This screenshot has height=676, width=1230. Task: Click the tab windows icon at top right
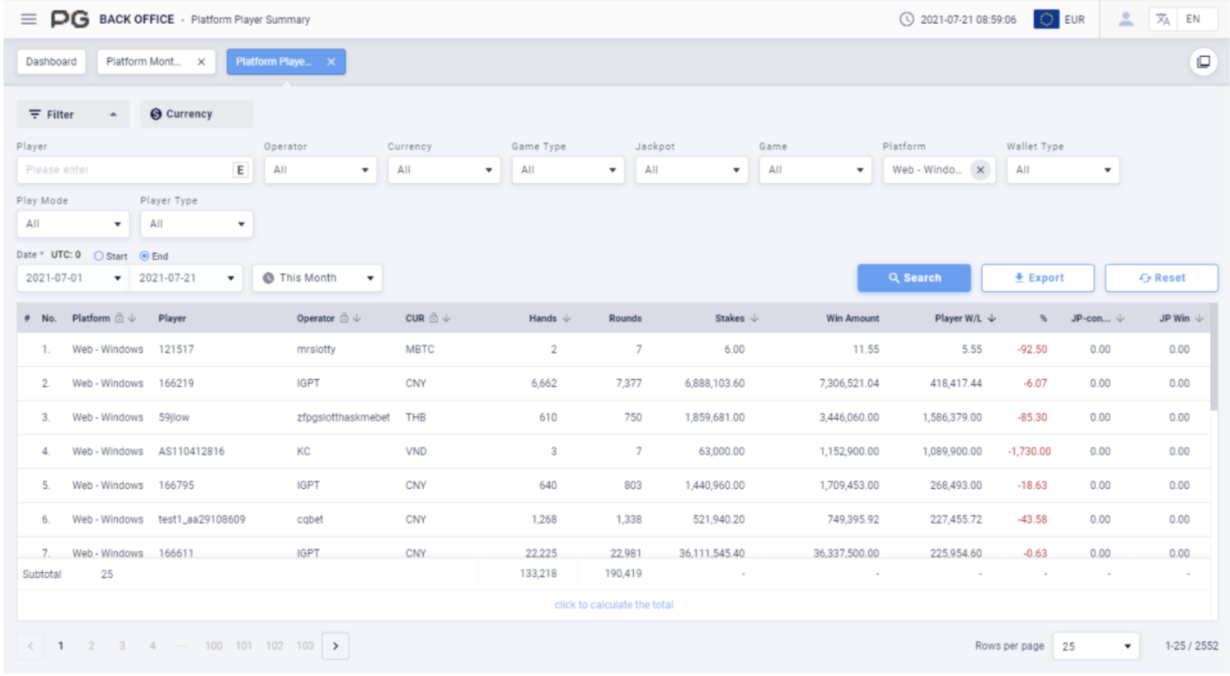pyautogui.click(x=1204, y=62)
